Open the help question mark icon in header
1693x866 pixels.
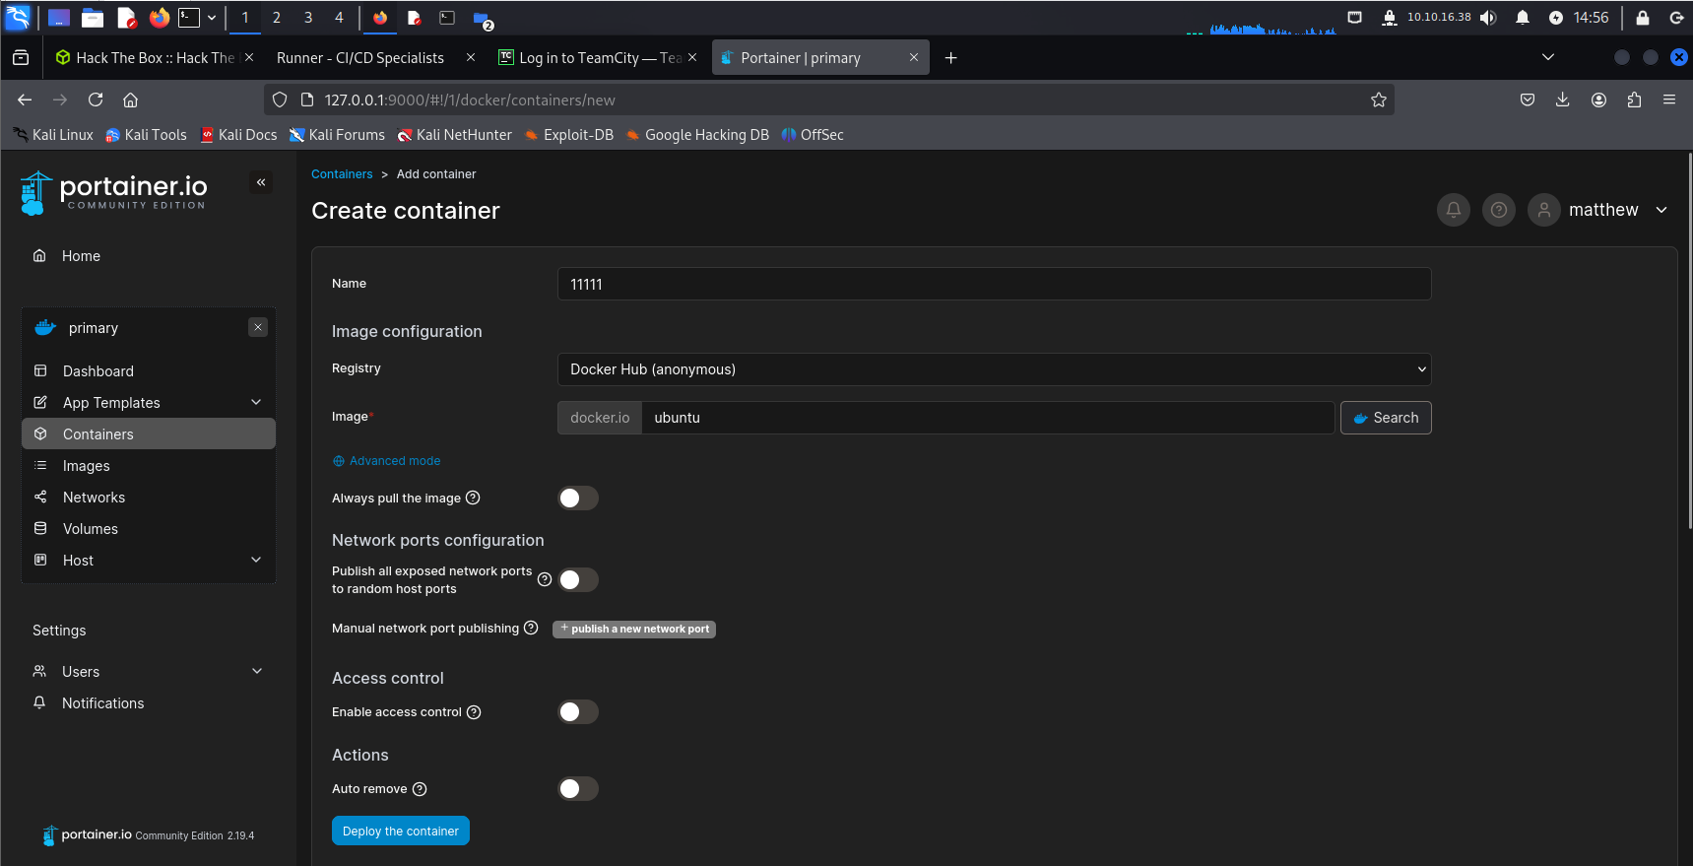(1498, 210)
